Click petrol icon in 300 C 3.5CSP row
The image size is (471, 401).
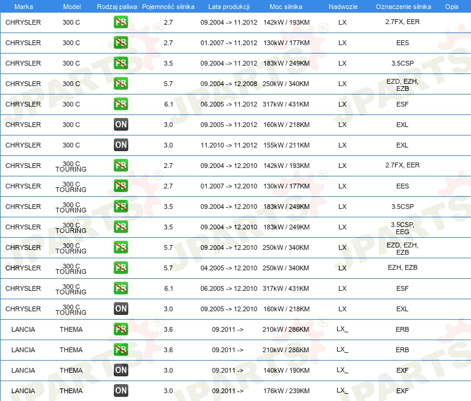(120, 63)
